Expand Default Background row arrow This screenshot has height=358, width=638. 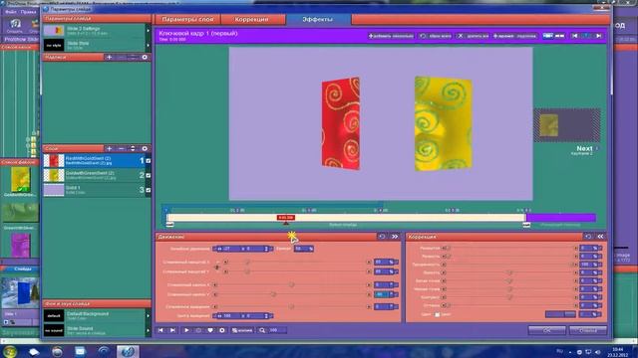coord(149,316)
